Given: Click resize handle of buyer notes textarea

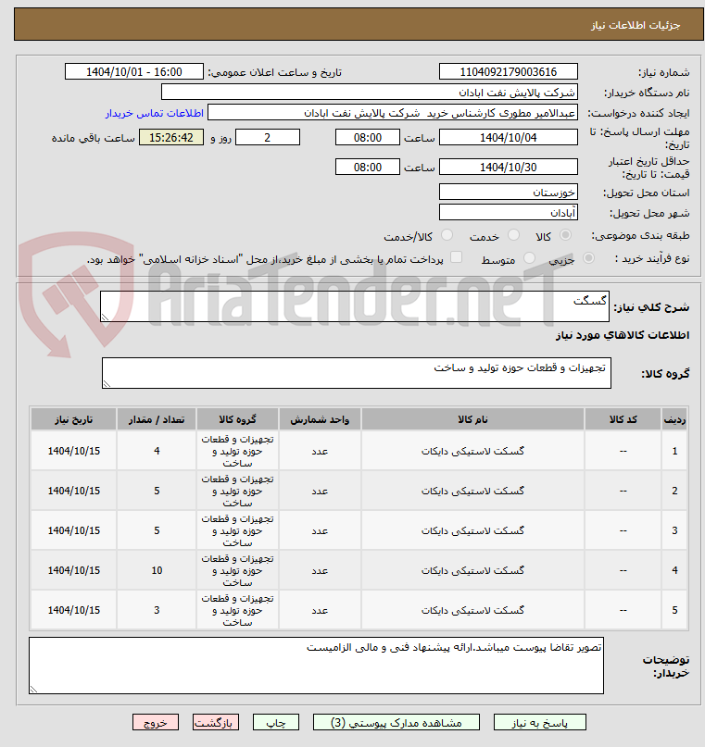Looking at the screenshot, I should pyautogui.click(x=33, y=689).
